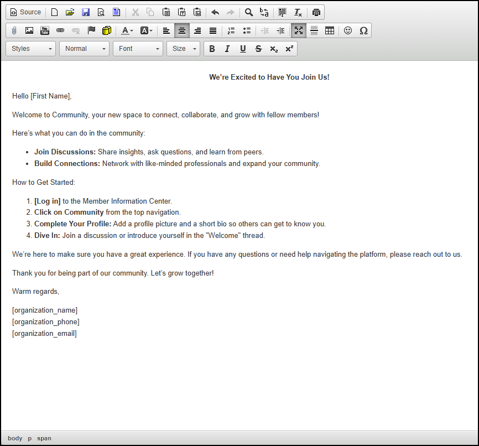Click the New Page icon
Image resolution: width=479 pixels, height=446 pixels.
tap(54, 12)
